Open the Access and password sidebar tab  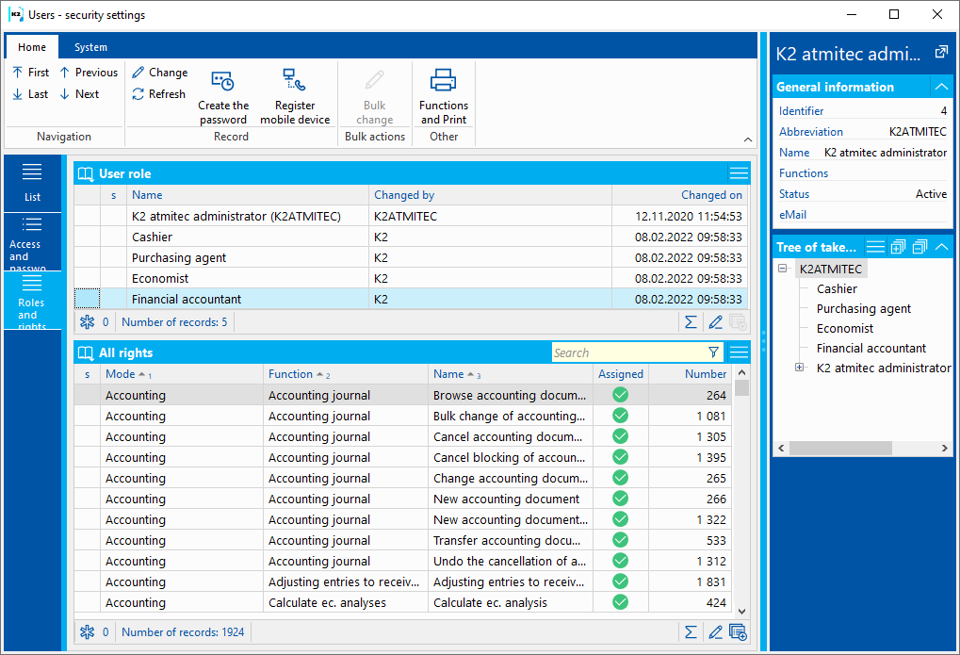tap(32, 242)
